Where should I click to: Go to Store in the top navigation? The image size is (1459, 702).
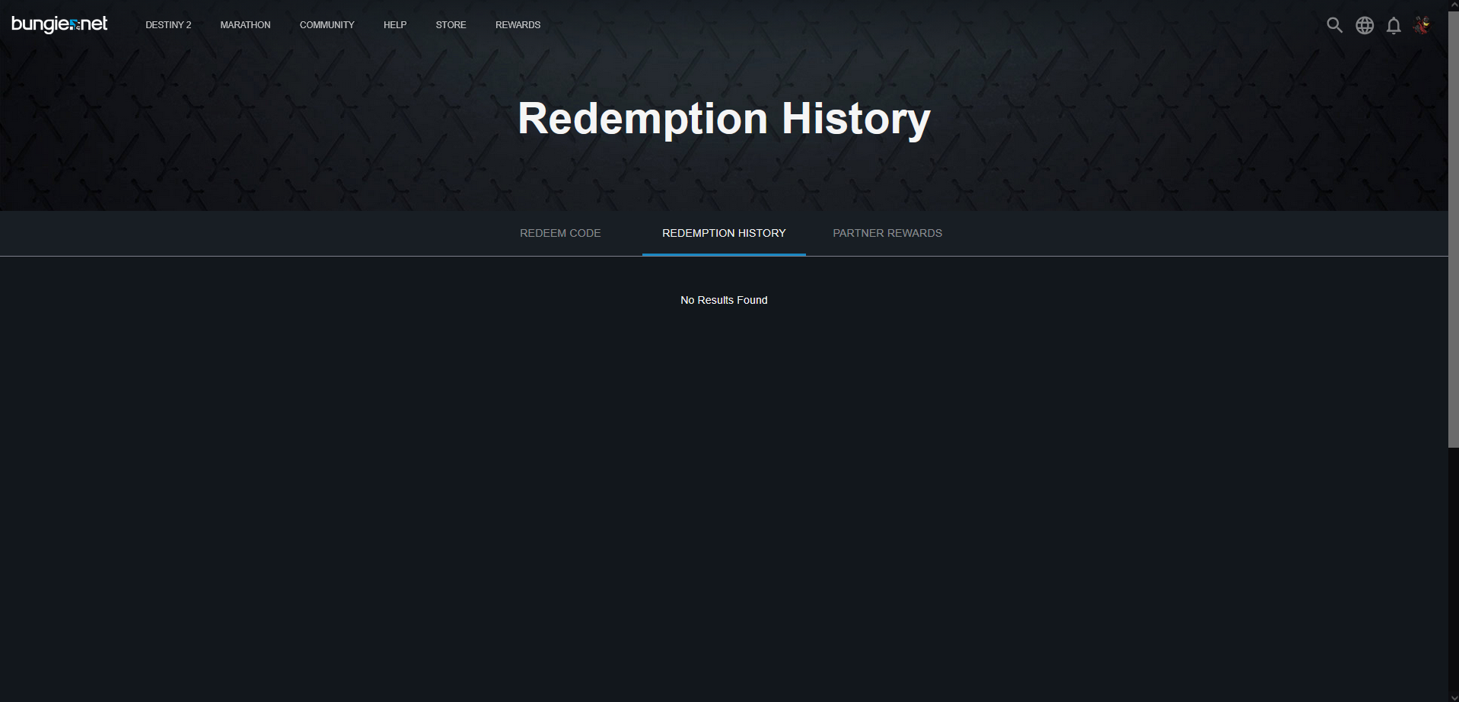pos(451,25)
